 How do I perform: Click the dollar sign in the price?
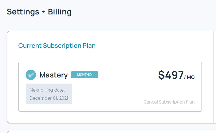pos(161,75)
